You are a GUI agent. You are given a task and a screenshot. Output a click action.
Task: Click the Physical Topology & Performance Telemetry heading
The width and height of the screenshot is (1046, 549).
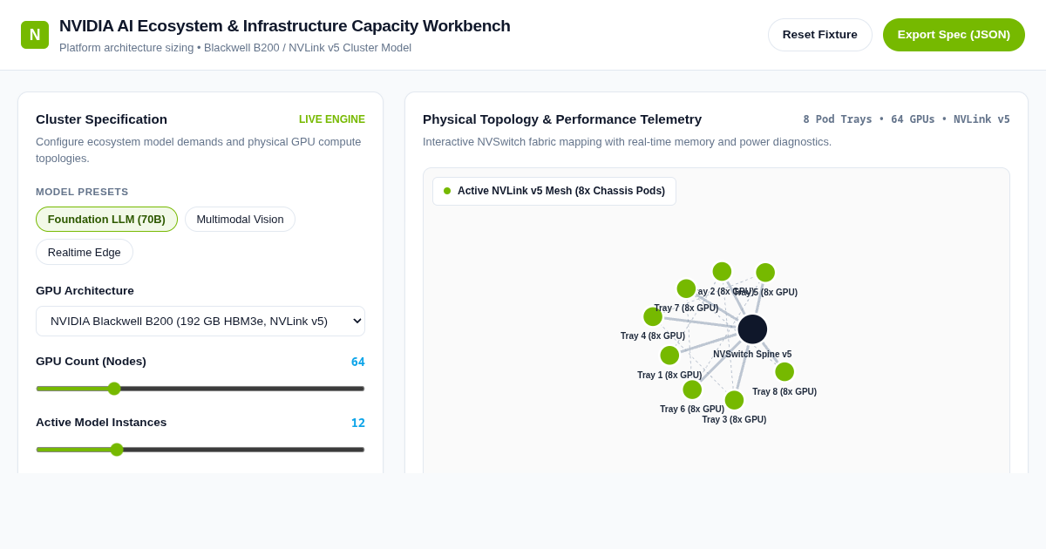click(562, 119)
